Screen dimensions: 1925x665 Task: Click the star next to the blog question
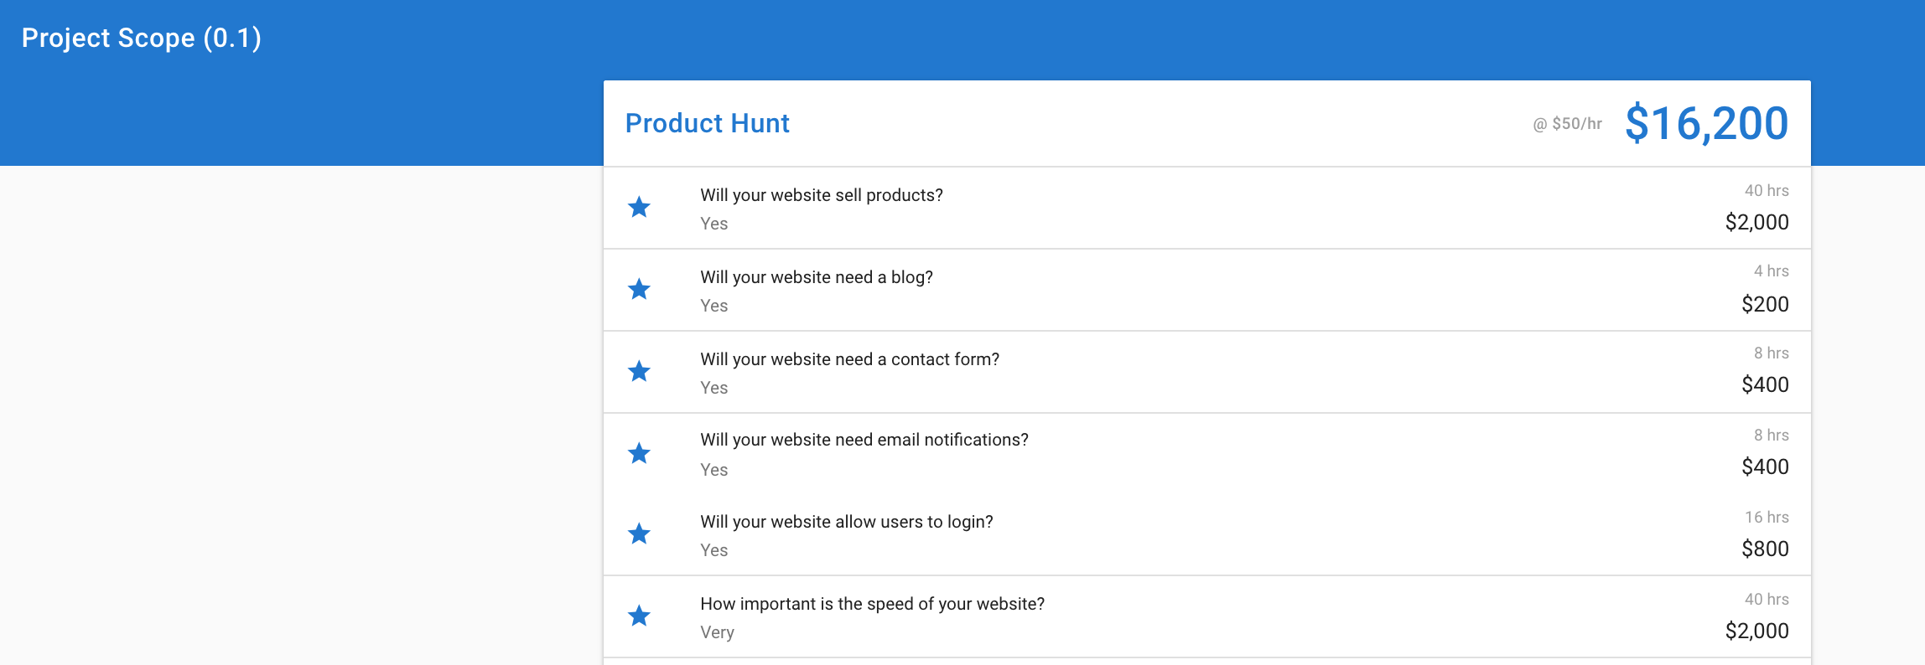[639, 289]
